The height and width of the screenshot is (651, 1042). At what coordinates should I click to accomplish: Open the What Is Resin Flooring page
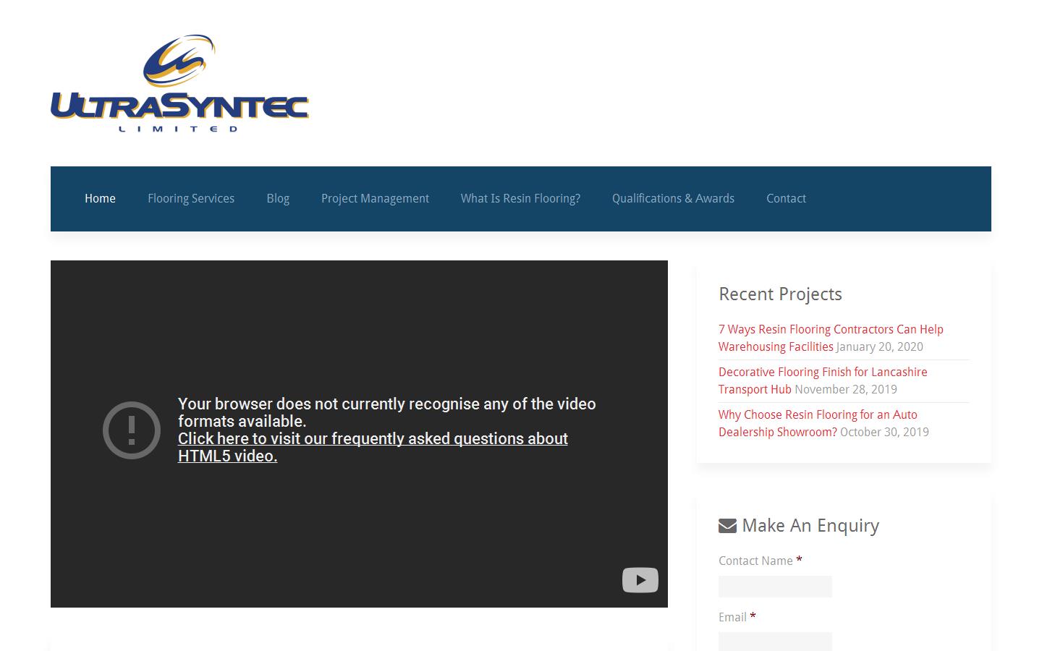click(520, 198)
